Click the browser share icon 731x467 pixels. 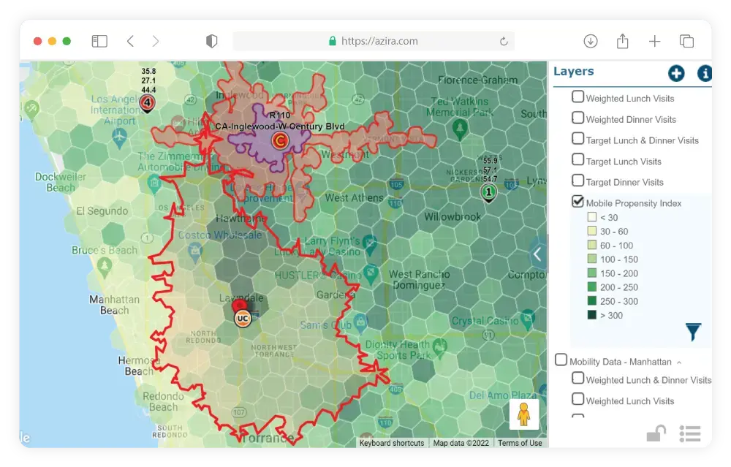pyautogui.click(x=623, y=42)
